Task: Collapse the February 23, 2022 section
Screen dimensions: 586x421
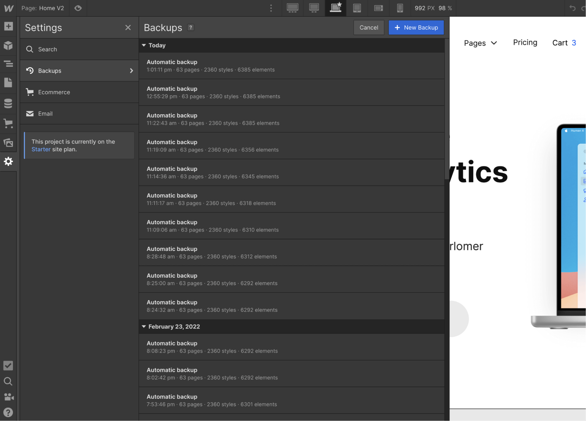Action: [x=144, y=326]
